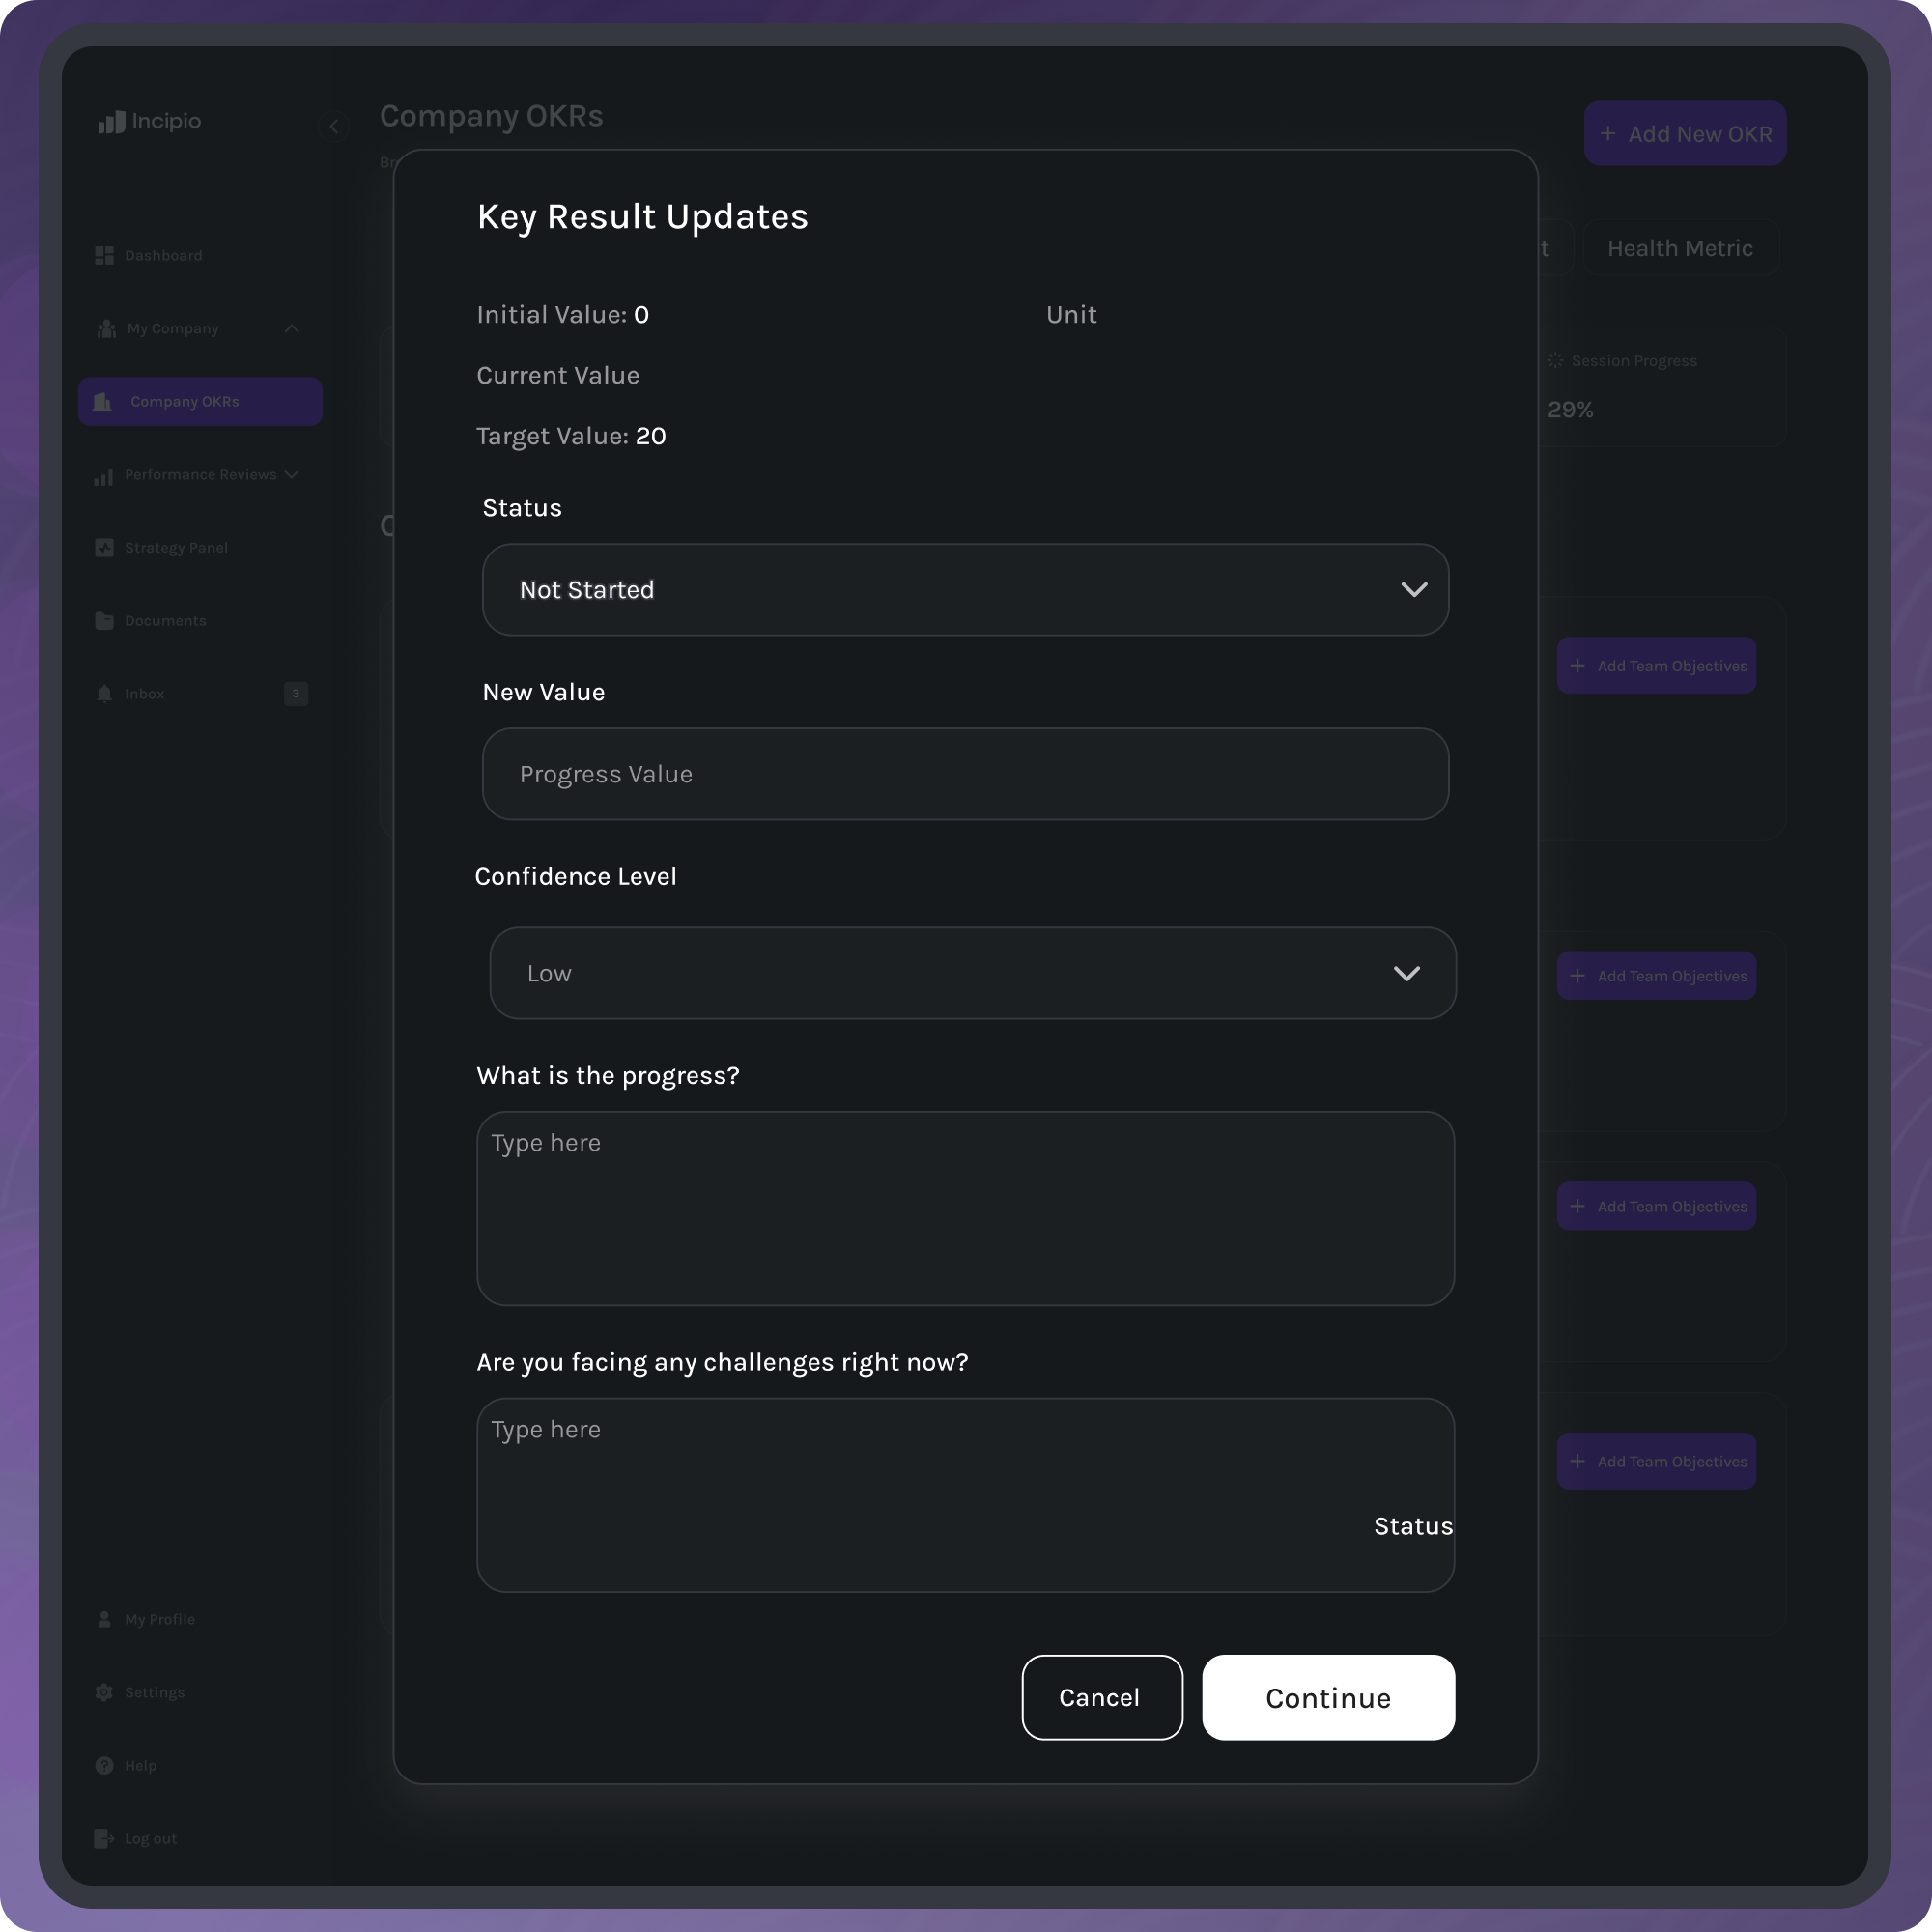Click the Add New OKR button

coord(1685,134)
